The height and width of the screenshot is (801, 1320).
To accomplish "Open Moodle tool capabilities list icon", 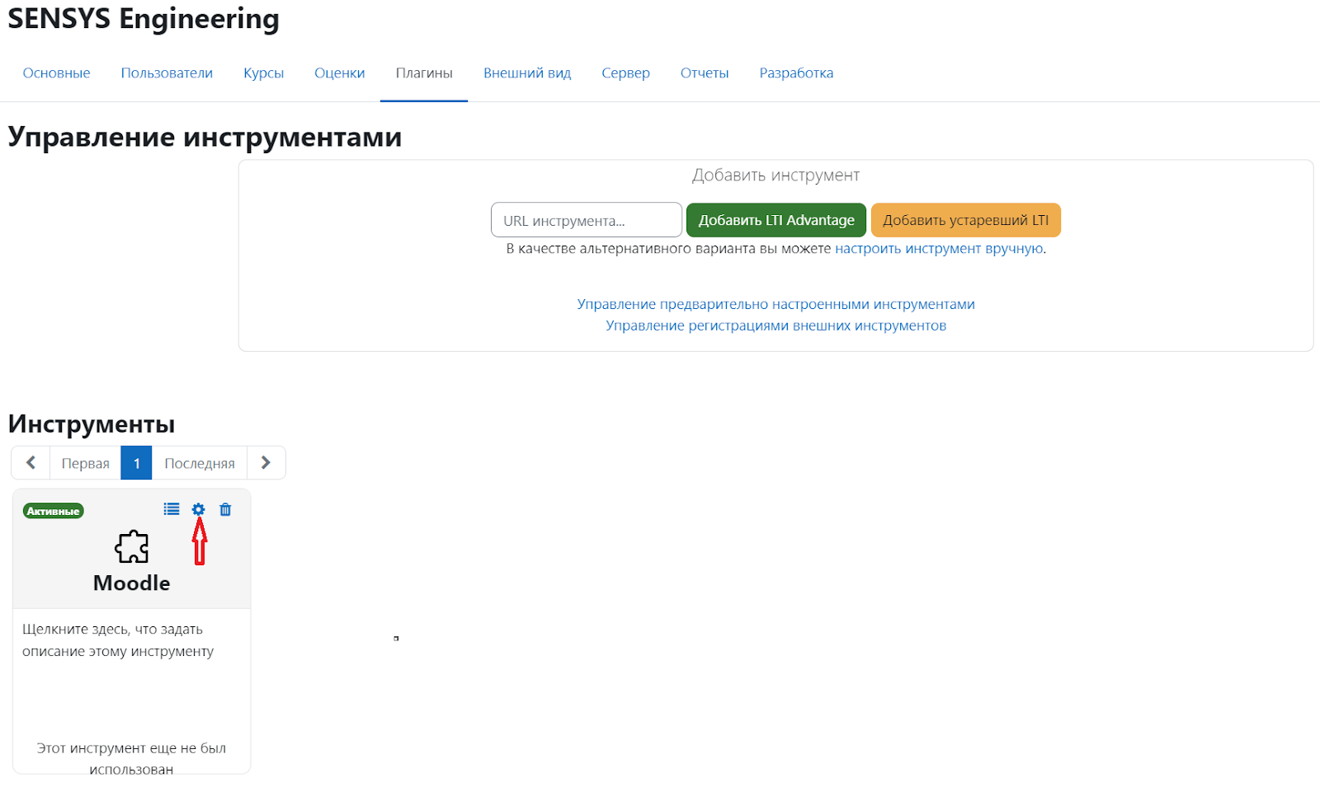I will coord(172,509).
